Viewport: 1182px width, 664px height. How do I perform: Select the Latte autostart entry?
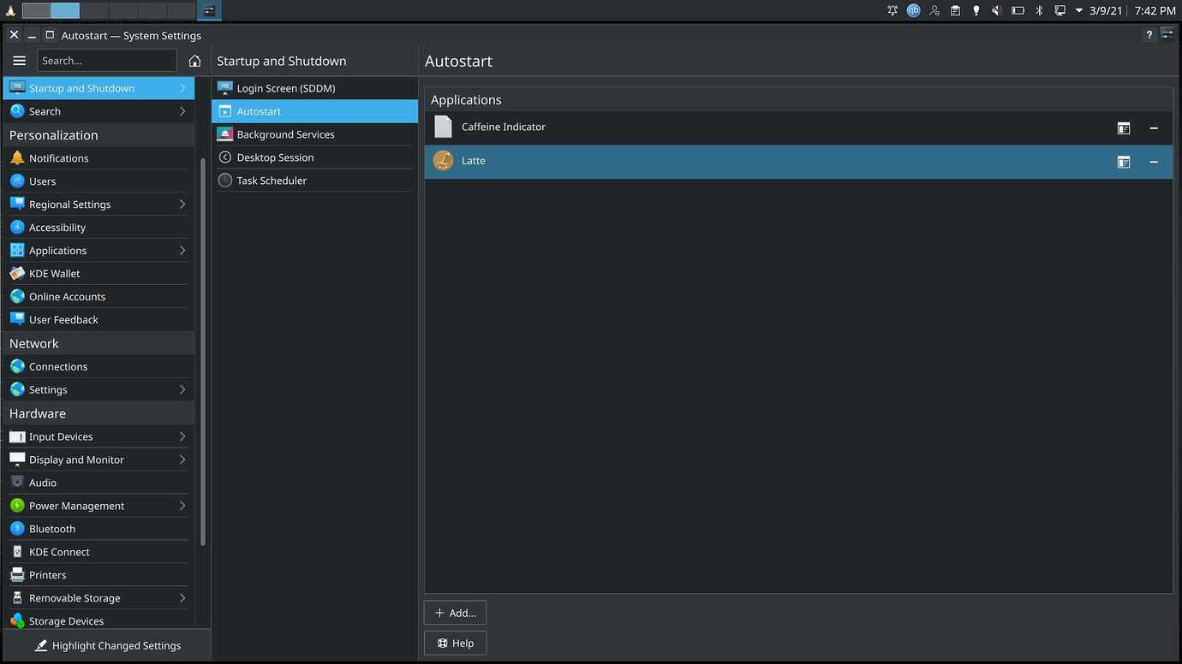(798, 161)
